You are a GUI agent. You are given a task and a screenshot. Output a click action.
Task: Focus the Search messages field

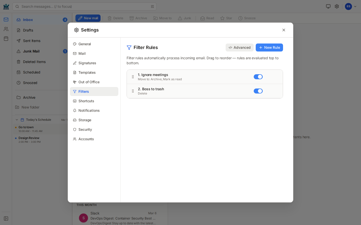[83, 6]
